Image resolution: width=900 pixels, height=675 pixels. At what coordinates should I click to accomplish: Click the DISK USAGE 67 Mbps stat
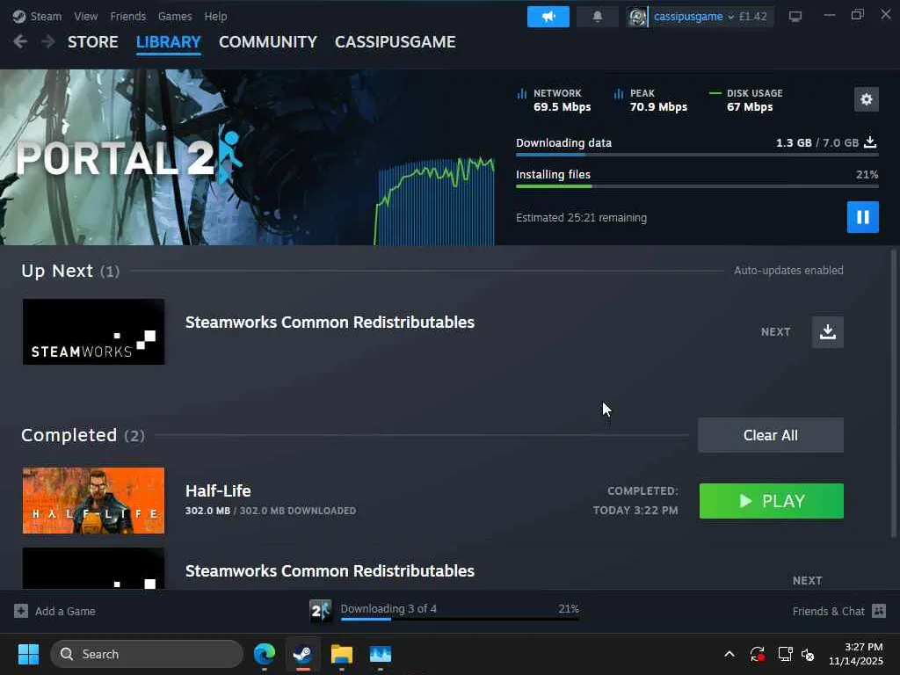(746, 100)
